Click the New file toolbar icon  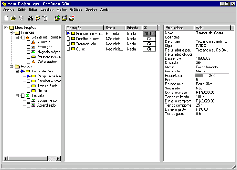(6, 18)
